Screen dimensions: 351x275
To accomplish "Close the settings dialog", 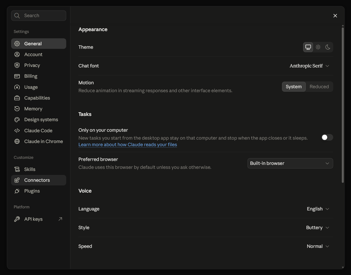I will 335,16.
